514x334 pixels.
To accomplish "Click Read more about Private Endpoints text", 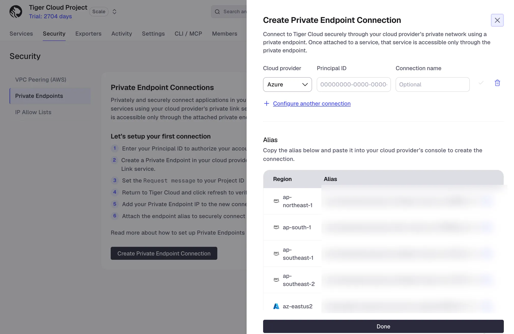I will pyautogui.click(x=178, y=233).
